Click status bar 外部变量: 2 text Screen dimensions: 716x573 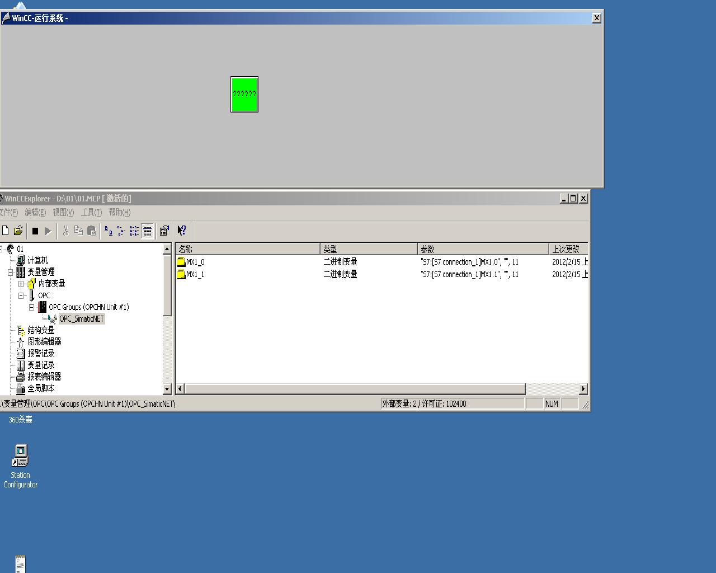coord(399,403)
